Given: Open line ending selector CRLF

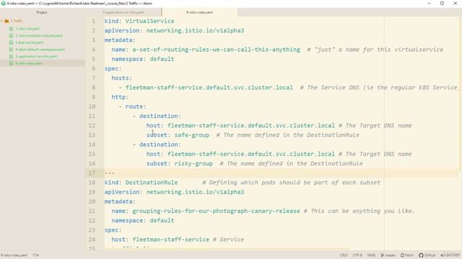Looking at the screenshot, I should [344, 255].
